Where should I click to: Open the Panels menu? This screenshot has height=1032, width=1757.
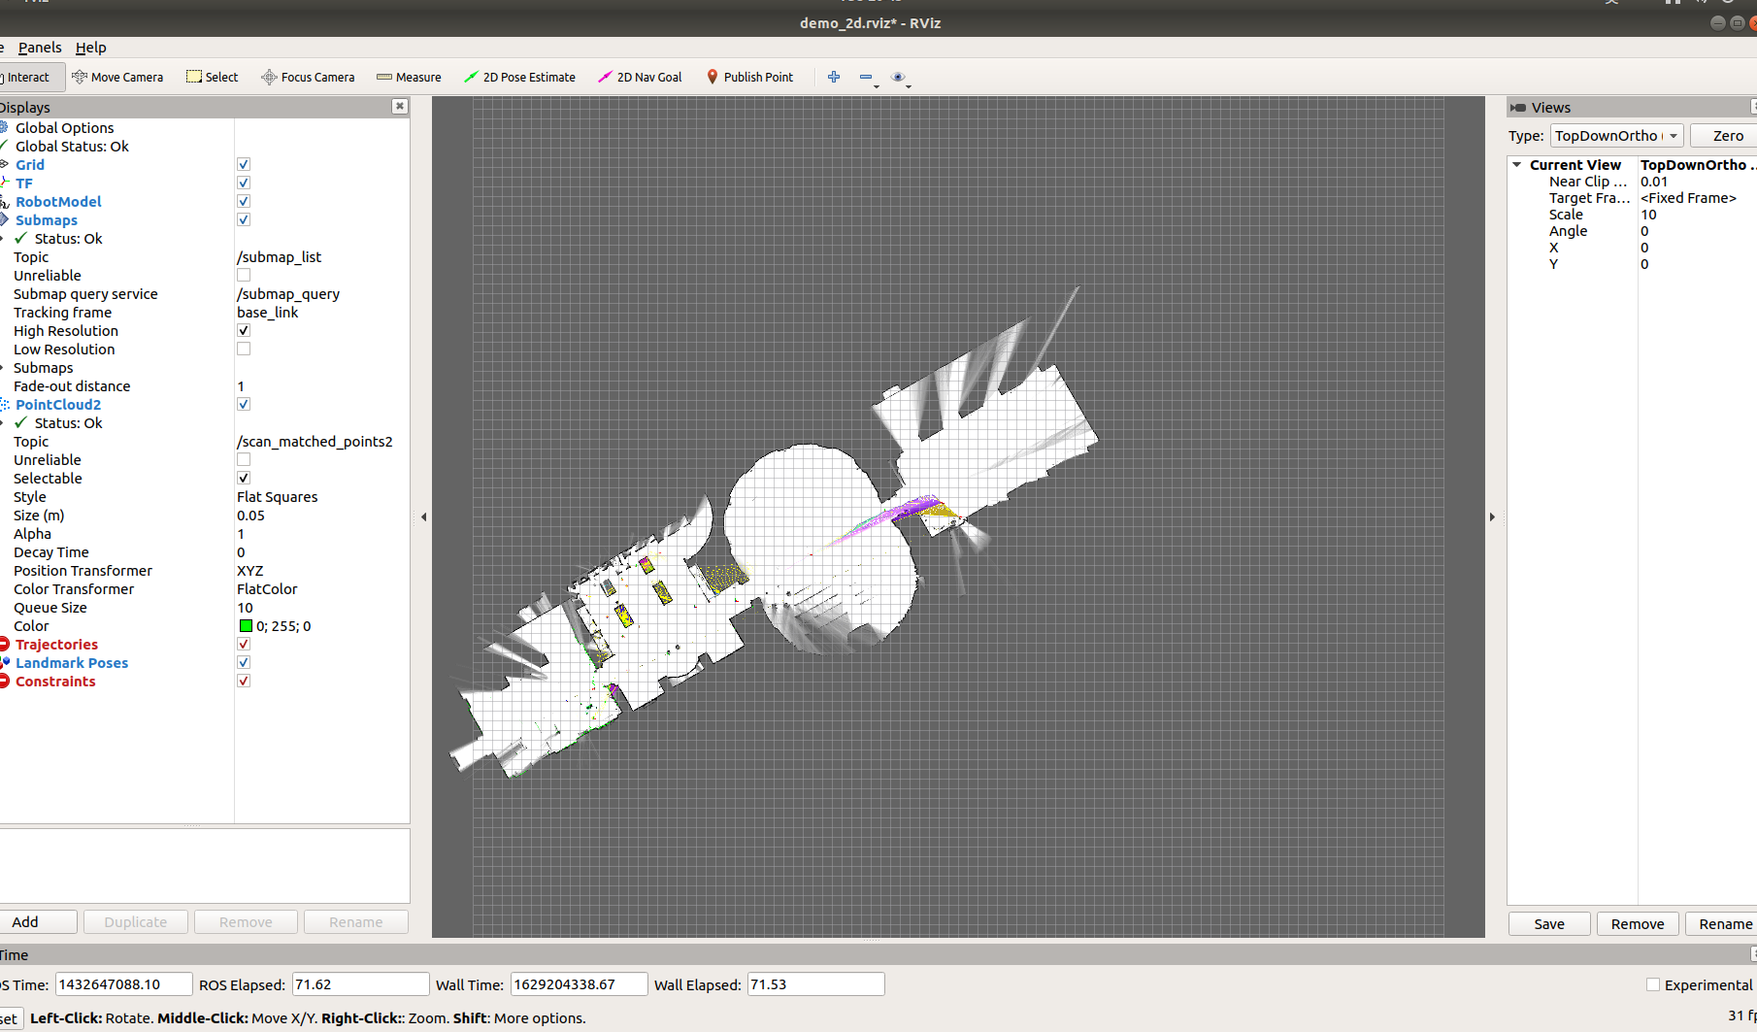39,47
